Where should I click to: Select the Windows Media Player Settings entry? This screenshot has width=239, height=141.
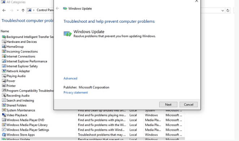point(28,130)
